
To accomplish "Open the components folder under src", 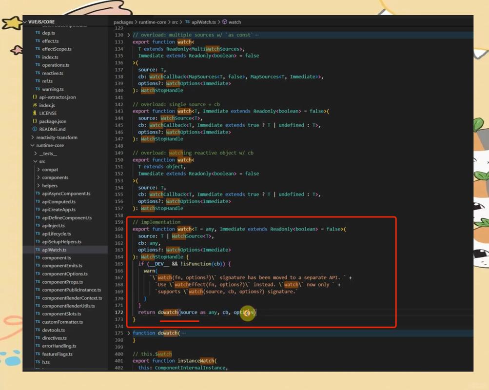I will 55,177.
